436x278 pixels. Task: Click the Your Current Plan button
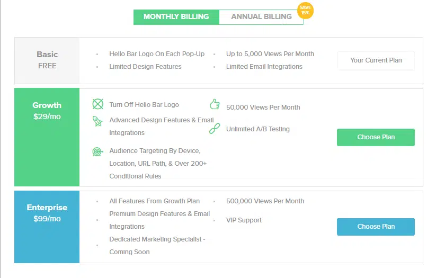click(x=376, y=60)
